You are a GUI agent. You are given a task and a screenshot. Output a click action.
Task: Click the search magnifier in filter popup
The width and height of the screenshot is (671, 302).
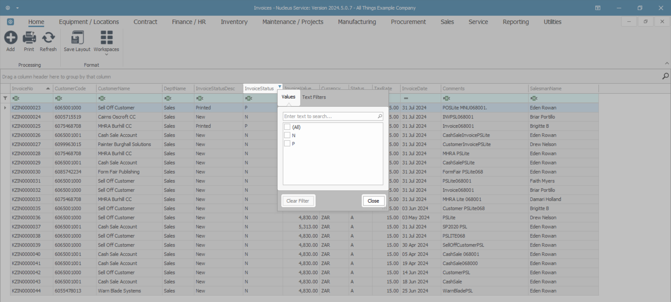[380, 116]
